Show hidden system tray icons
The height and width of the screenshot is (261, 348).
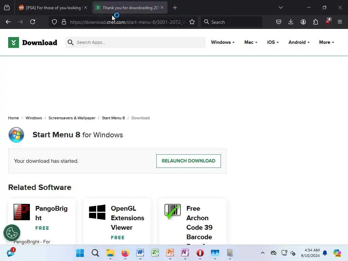(263, 253)
